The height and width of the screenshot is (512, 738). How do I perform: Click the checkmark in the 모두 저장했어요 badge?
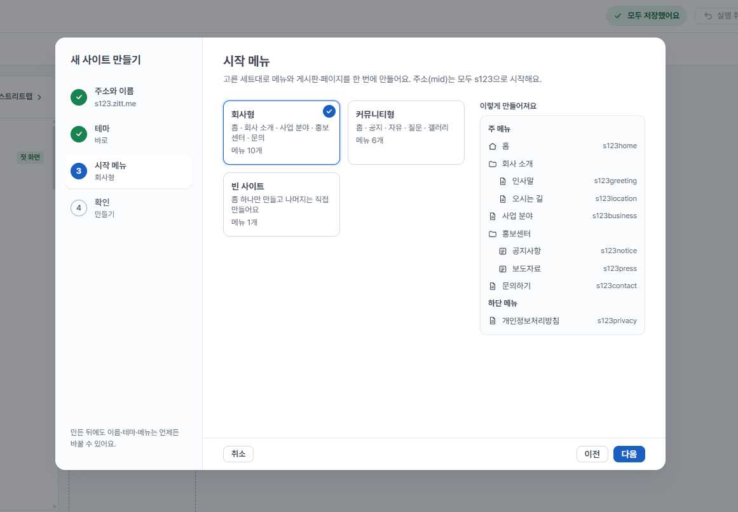tap(617, 16)
